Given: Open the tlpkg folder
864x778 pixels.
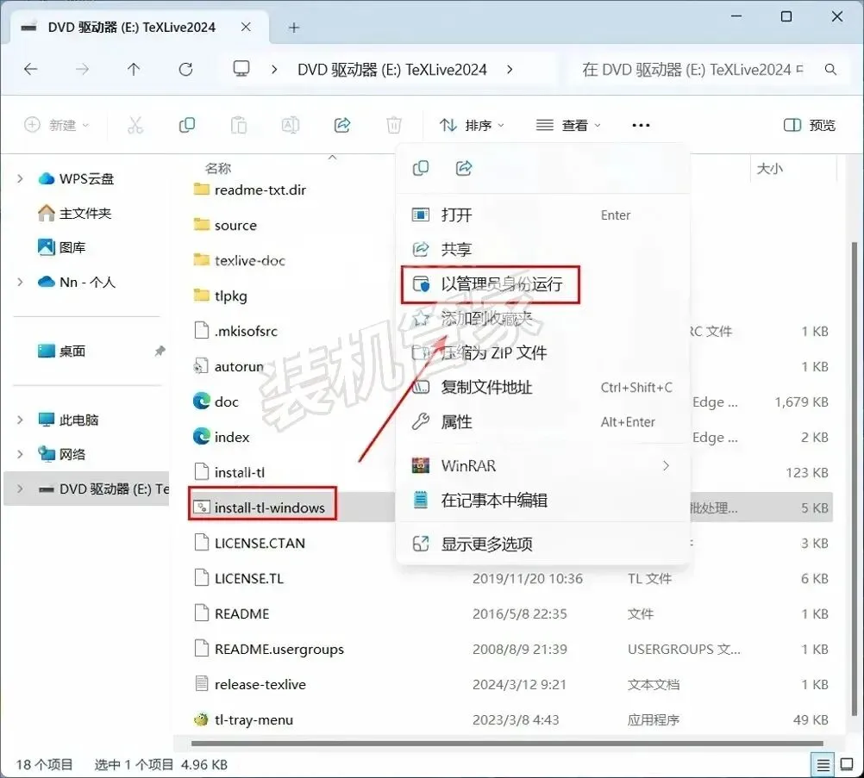Looking at the screenshot, I should point(230,296).
